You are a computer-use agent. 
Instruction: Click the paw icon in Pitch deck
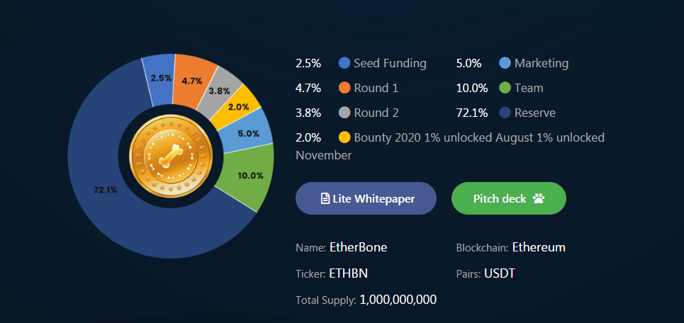click(x=539, y=199)
